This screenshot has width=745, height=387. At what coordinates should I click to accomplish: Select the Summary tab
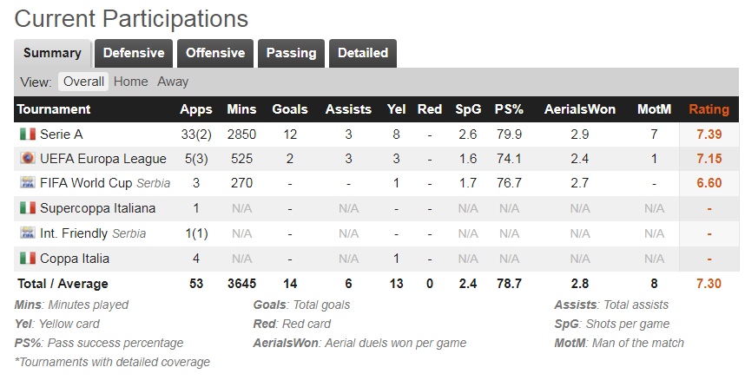click(x=52, y=53)
